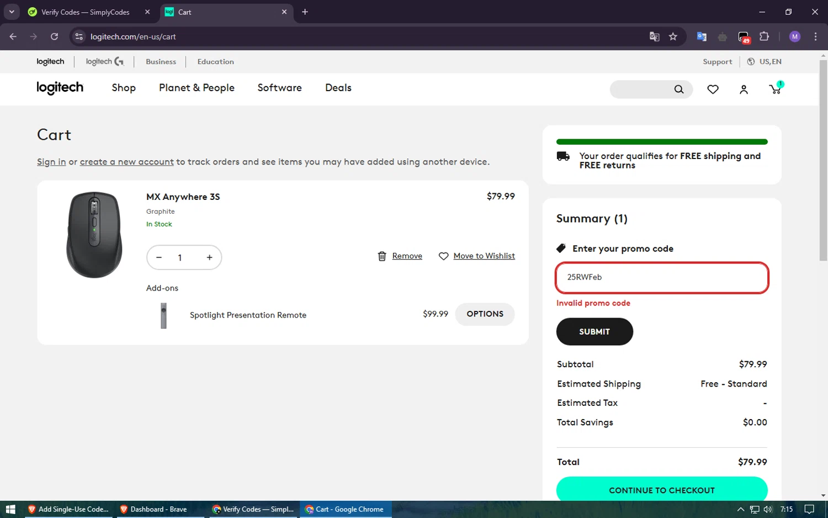This screenshot has height=518, width=828.
Task: Change region via US,EN selector
Action: point(764,62)
